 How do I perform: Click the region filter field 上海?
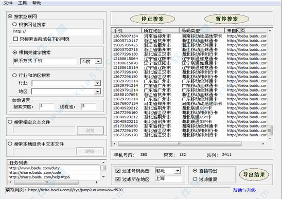[x=168, y=179]
